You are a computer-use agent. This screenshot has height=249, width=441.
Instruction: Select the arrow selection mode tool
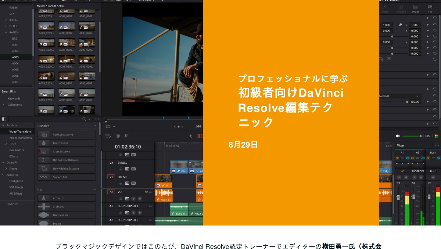point(191,136)
